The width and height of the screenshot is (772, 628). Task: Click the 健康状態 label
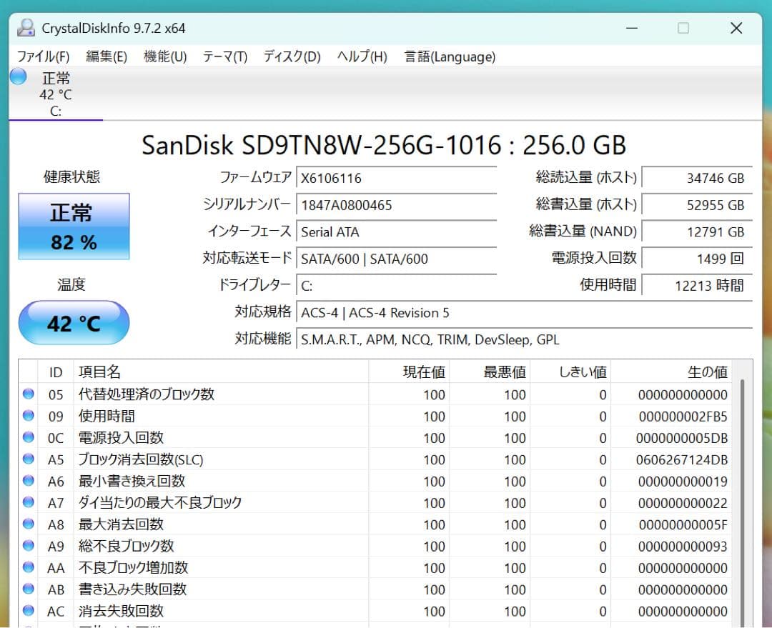pyautogui.click(x=72, y=176)
